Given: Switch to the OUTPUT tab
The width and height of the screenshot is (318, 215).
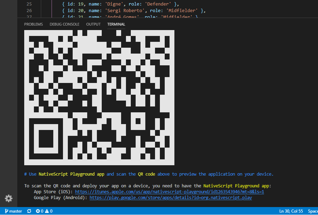Looking at the screenshot, I should click(x=93, y=24).
